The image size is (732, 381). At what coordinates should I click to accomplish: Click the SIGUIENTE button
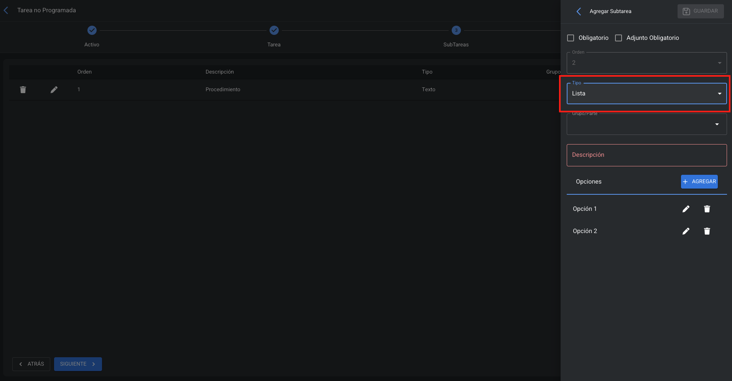(78, 364)
